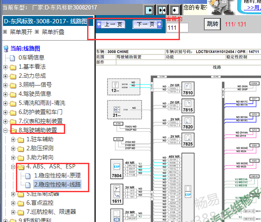Viewport: 261px width, 222px height.
Task: Click component 1611 in the diagram
Action: click(116, 194)
